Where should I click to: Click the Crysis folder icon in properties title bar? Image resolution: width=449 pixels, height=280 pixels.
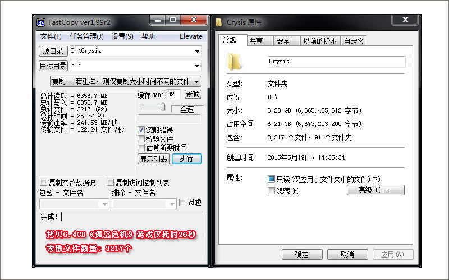(x=218, y=22)
